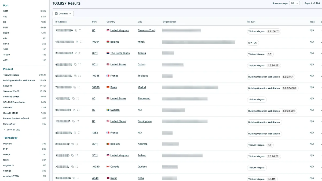Copy IP address in Fulham row
This screenshot has width=322, height=181.
click(x=73, y=155)
